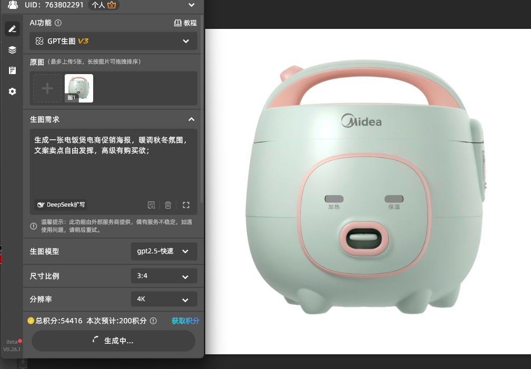Collapse the 生图需求 section

click(192, 119)
